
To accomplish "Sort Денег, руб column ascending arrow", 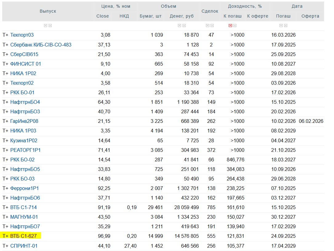I will tap(184, 26).
